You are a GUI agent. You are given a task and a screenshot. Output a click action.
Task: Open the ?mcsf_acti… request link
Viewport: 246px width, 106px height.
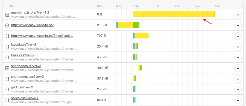(42, 36)
